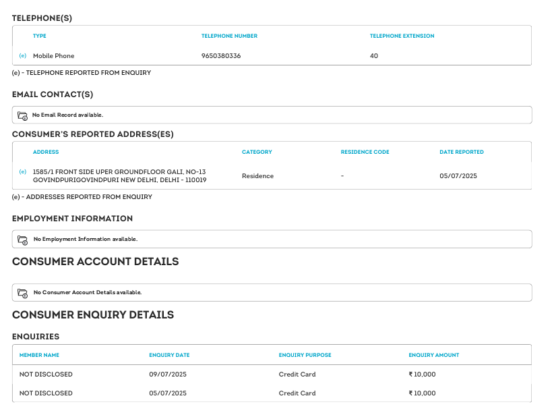Click the Telephone Number column header
The image size is (554, 419).
(229, 36)
